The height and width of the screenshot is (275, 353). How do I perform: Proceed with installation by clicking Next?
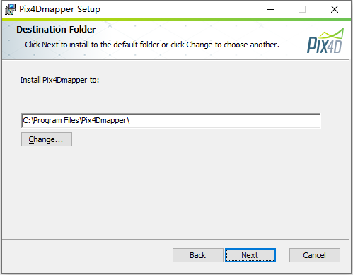250,255
